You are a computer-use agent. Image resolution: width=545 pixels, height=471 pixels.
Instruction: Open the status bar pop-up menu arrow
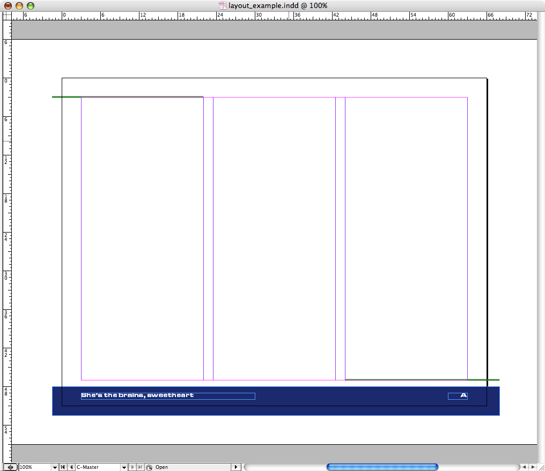click(236, 467)
